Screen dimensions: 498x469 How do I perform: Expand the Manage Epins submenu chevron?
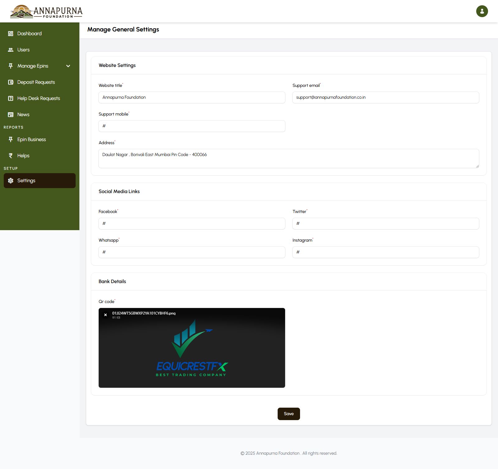click(x=68, y=66)
